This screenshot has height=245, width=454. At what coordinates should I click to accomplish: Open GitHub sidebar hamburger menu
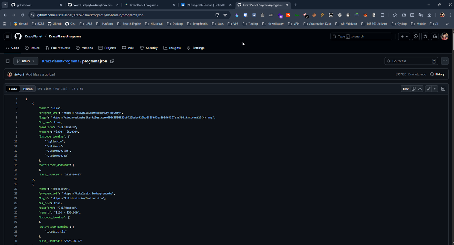coord(8,36)
